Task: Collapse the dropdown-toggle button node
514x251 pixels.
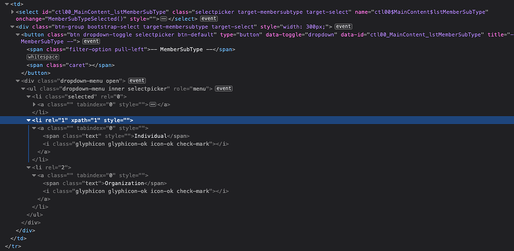Action: (x=18, y=35)
